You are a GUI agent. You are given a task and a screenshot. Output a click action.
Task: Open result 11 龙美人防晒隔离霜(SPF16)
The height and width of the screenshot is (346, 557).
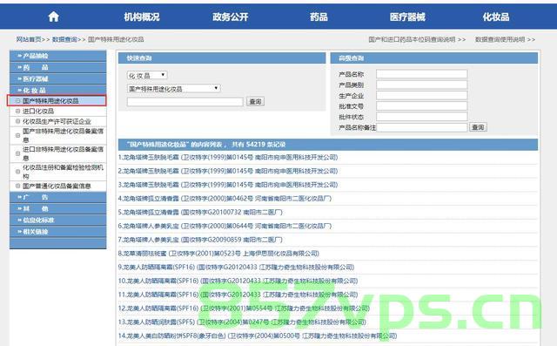(x=238, y=295)
